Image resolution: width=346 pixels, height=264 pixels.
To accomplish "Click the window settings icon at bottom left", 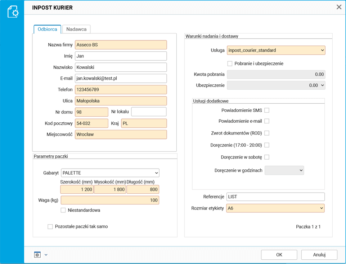I will [37, 255].
